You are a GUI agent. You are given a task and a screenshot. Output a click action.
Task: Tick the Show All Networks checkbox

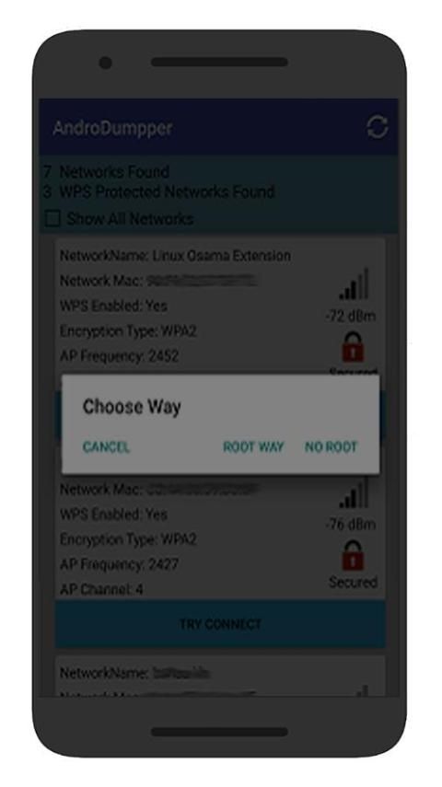(52, 219)
